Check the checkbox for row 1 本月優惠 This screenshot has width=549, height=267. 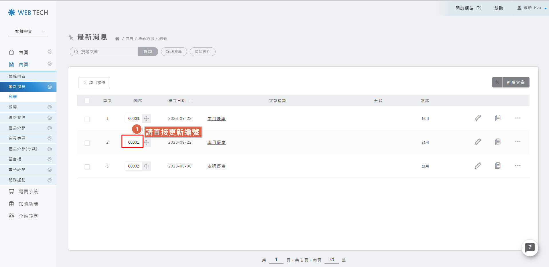point(87,119)
